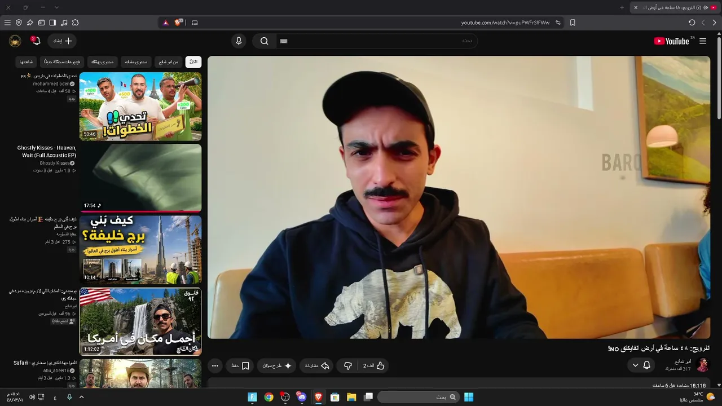Open the Brave main menu hamburger

7,23
